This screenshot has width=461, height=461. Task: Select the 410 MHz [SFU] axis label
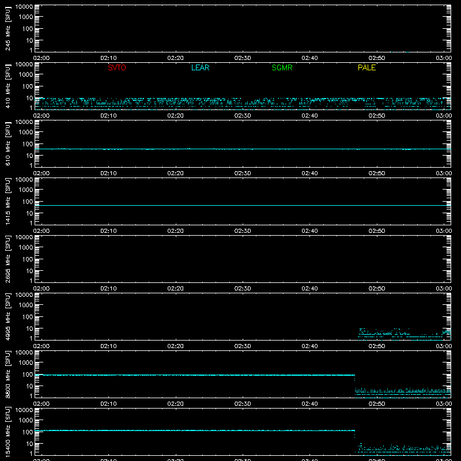pyautogui.click(x=7, y=86)
